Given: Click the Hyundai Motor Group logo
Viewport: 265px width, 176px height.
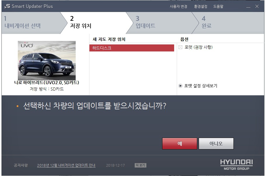Looking at the screenshot, I should (x=236, y=165).
